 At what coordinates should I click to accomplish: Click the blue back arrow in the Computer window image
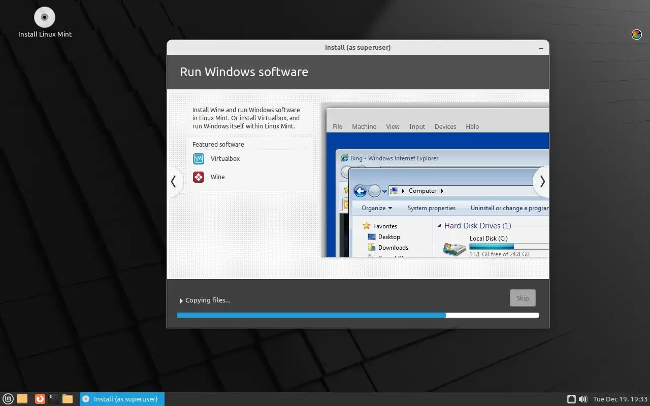click(360, 191)
